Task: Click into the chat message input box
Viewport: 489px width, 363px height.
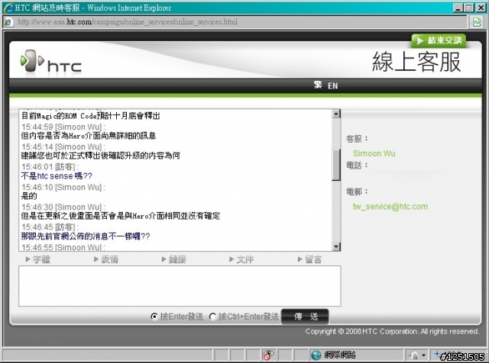Action: pyautogui.click(x=180, y=286)
